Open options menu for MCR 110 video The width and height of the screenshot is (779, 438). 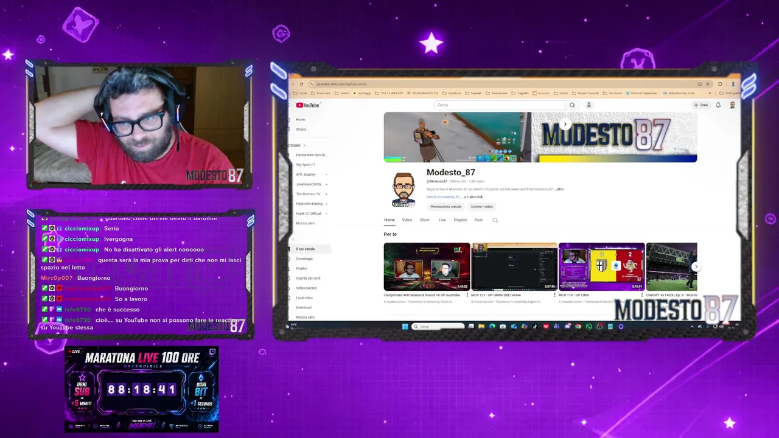point(642,295)
